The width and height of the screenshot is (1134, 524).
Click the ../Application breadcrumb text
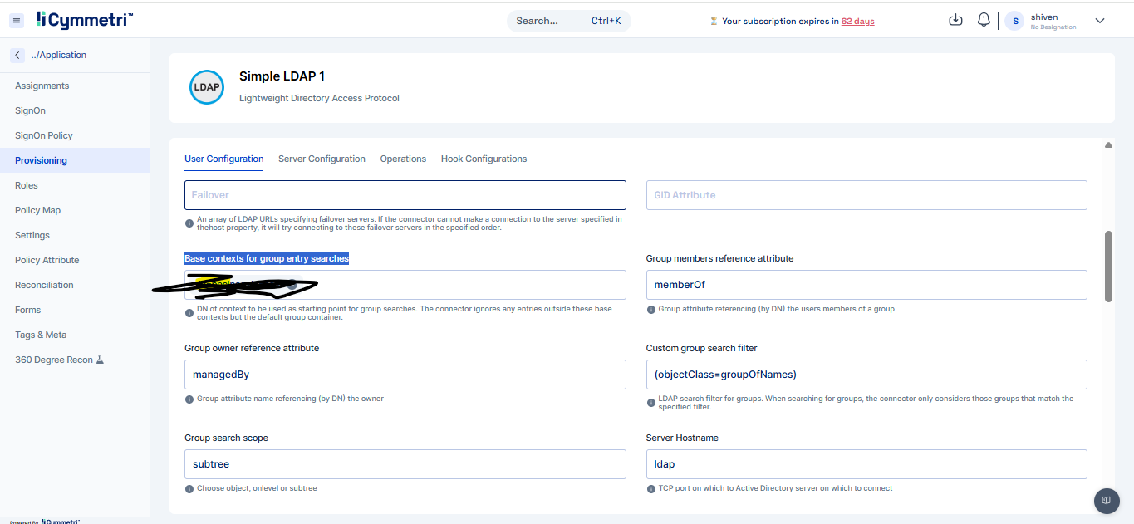point(59,55)
